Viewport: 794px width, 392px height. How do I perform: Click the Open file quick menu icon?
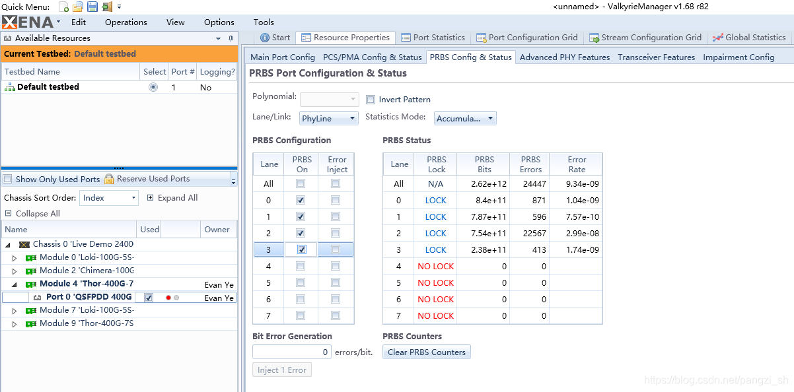[78, 7]
